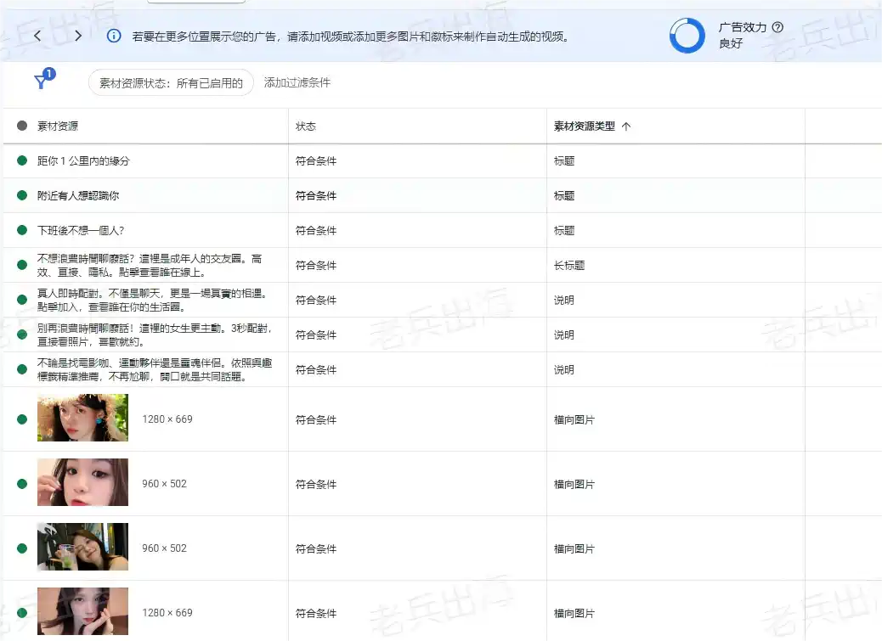
Task: Click 添加过滤条件 to add a filter
Action: 297,82
